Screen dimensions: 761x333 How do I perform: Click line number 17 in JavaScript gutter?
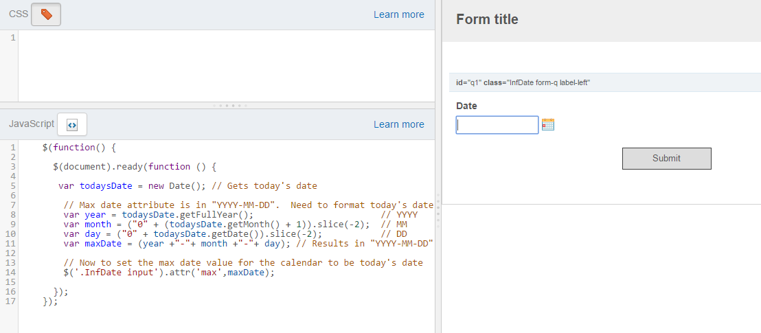click(x=11, y=301)
